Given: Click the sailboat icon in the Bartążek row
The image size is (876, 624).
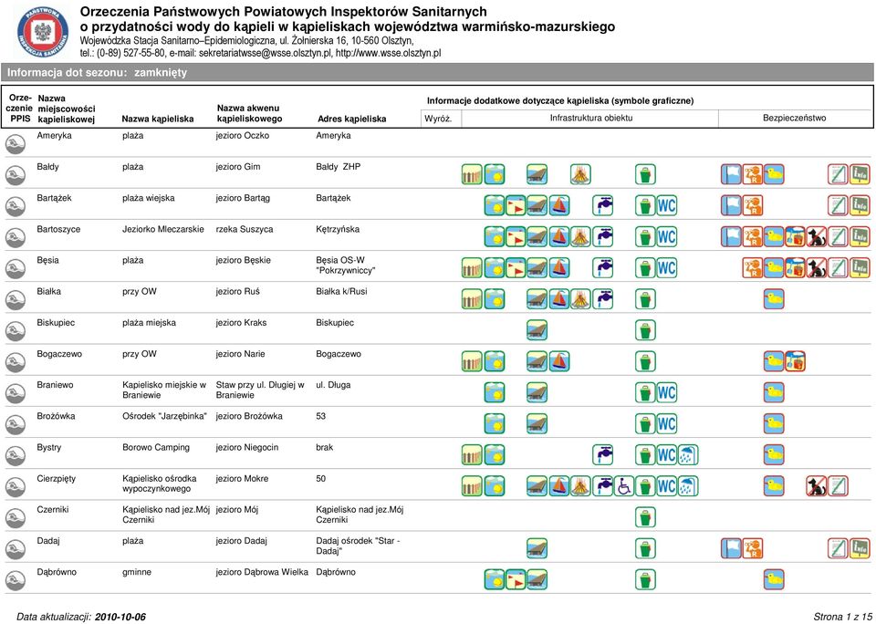Looking at the screenshot, I should coord(559,205).
